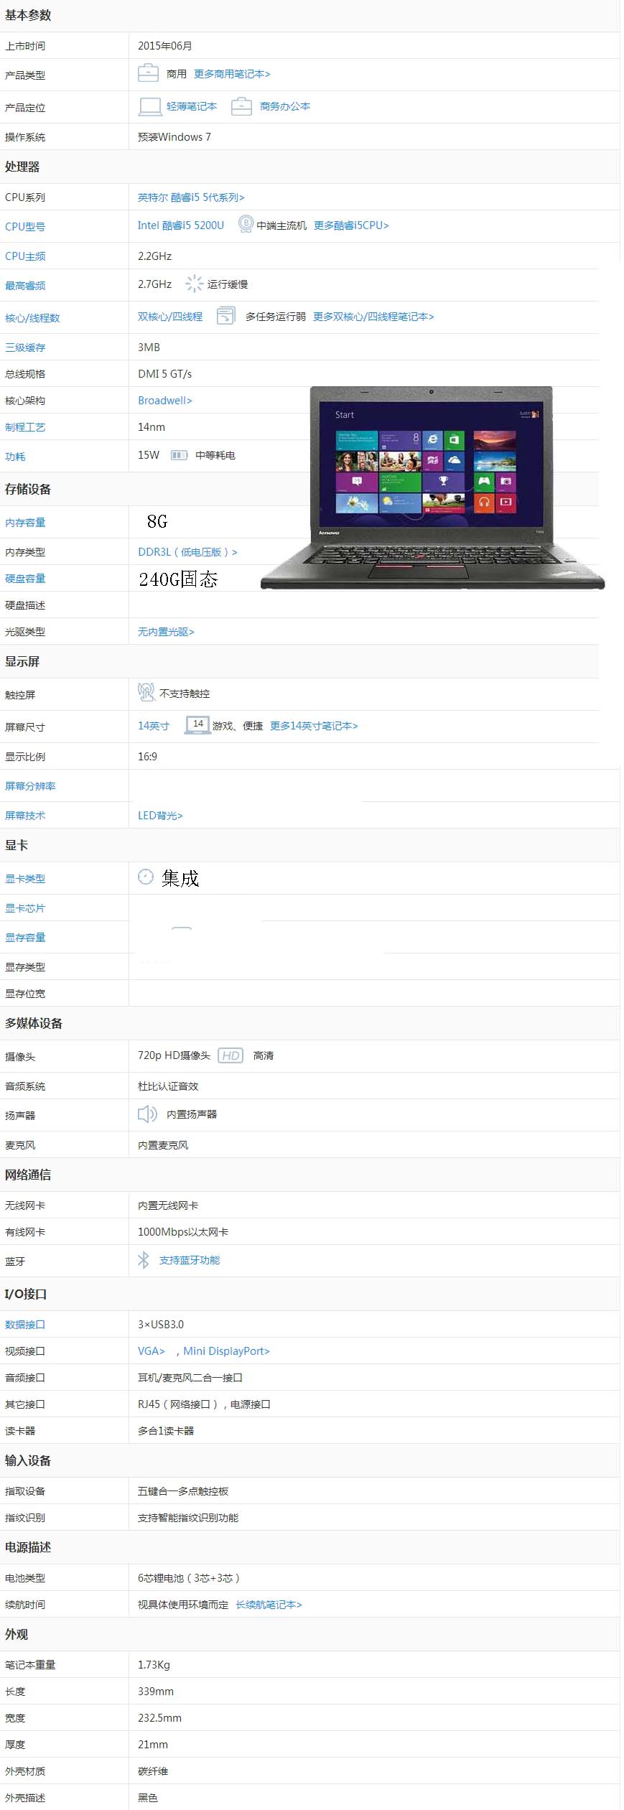
Task: Open 更多酷睿i5CPU link
Action: coord(351,225)
